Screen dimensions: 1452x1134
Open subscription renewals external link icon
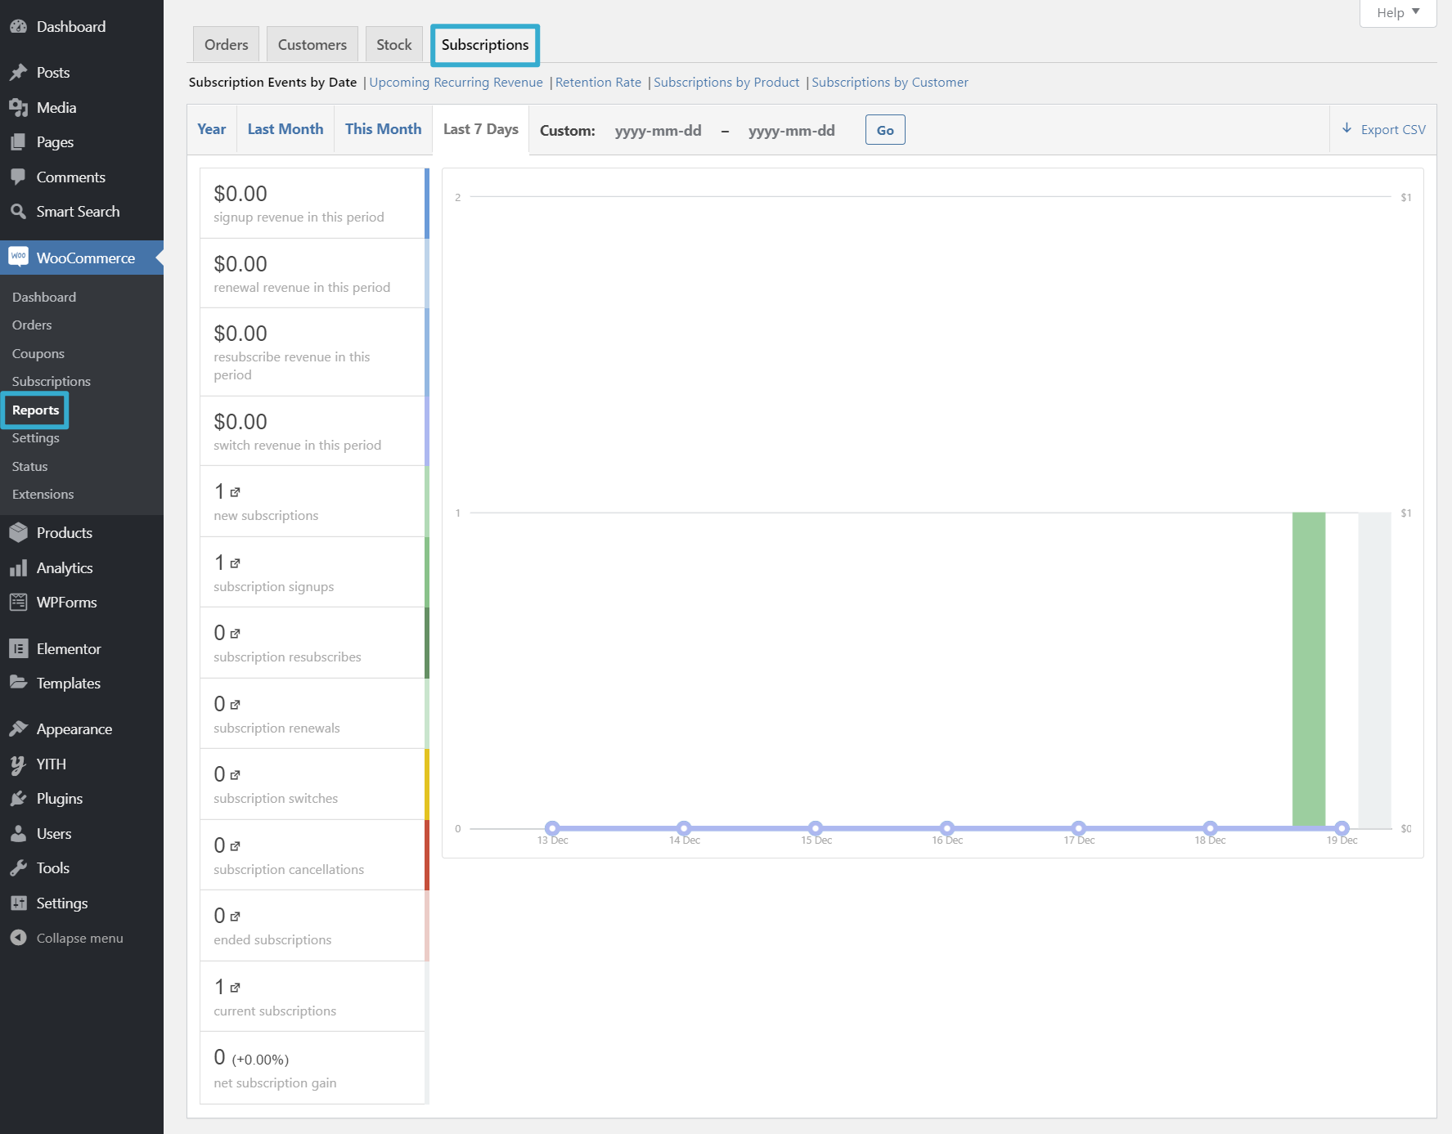click(235, 705)
